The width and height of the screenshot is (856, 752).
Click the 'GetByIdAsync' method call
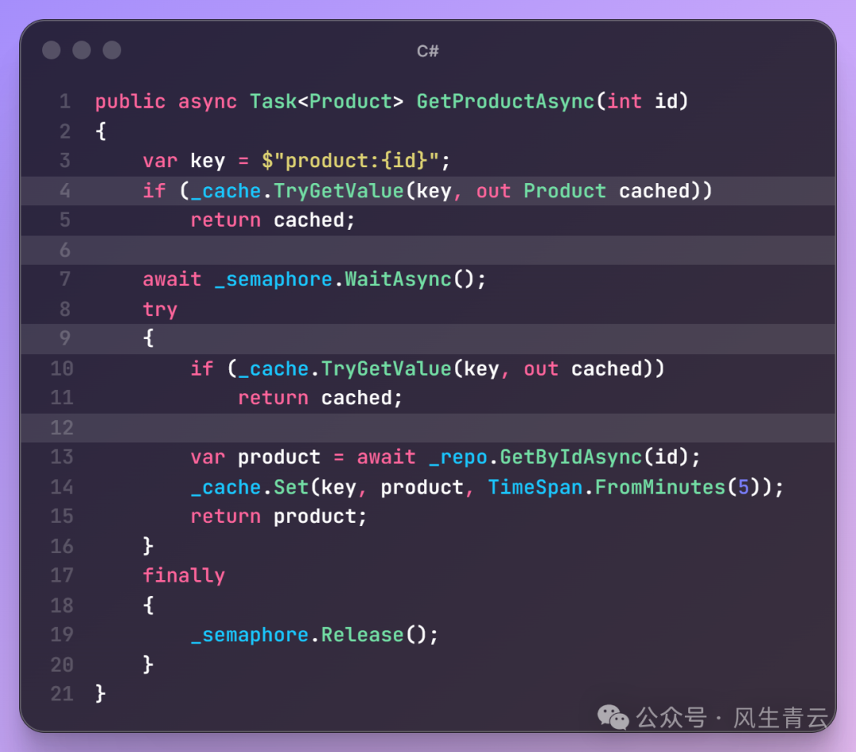tap(571, 457)
